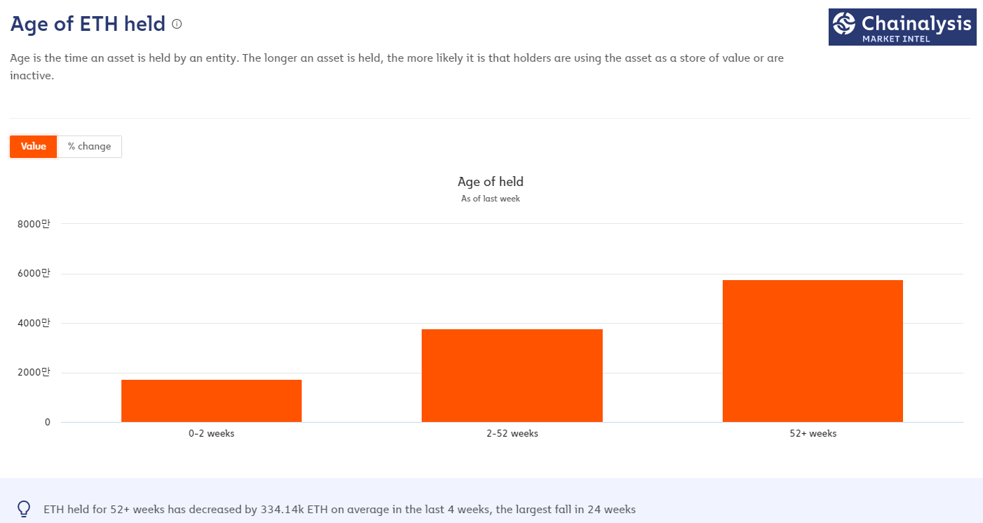Click the lightbulb insight icon

pos(24,509)
